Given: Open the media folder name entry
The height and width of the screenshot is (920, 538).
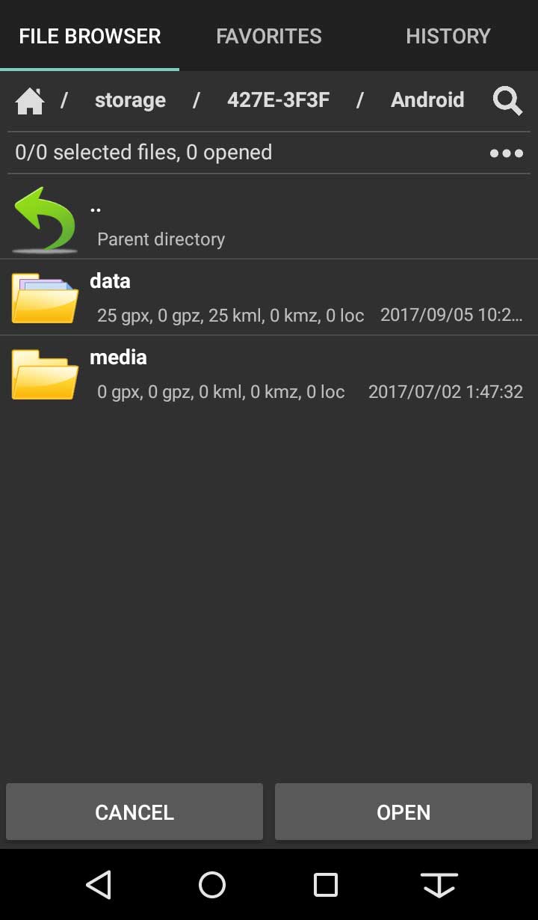Looking at the screenshot, I should [118, 358].
